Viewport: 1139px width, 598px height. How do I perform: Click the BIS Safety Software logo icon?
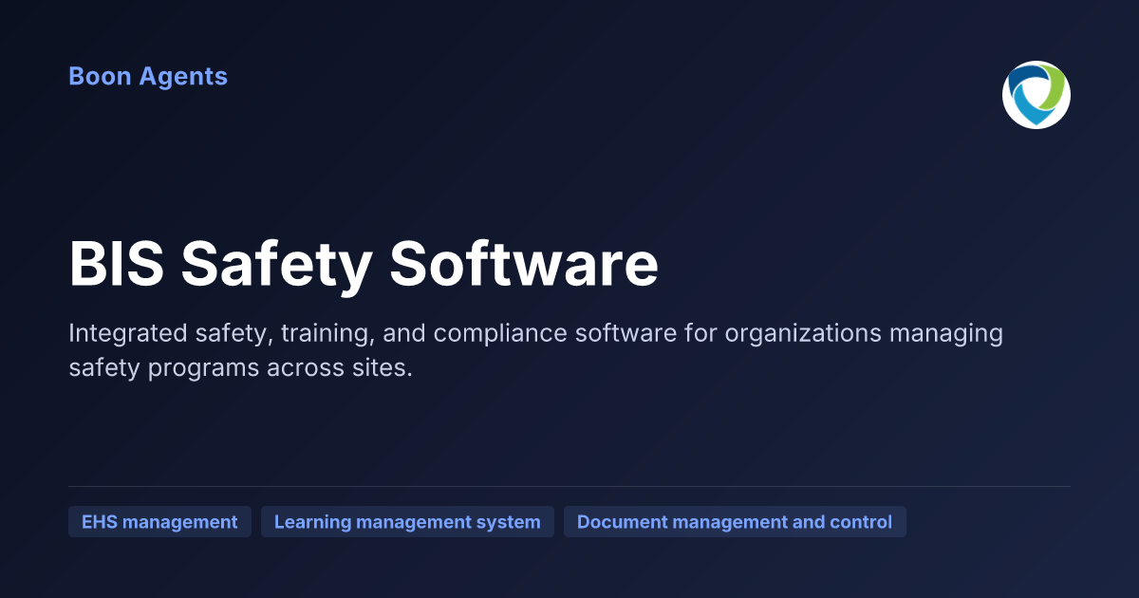(x=1036, y=95)
